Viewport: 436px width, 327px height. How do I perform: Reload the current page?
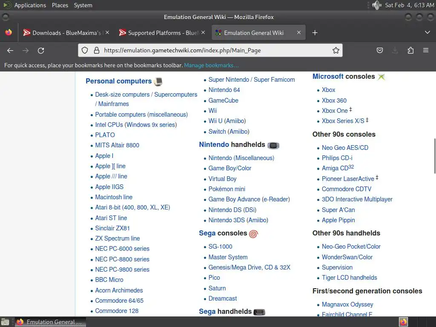(x=41, y=50)
